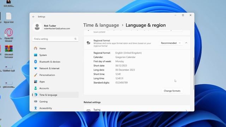Click the Typing keyboard icon
Screen dimensions: 226x127
click(x=89, y=110)
